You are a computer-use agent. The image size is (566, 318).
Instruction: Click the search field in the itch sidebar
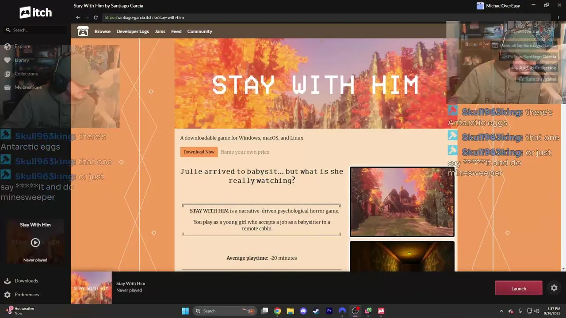35,30
